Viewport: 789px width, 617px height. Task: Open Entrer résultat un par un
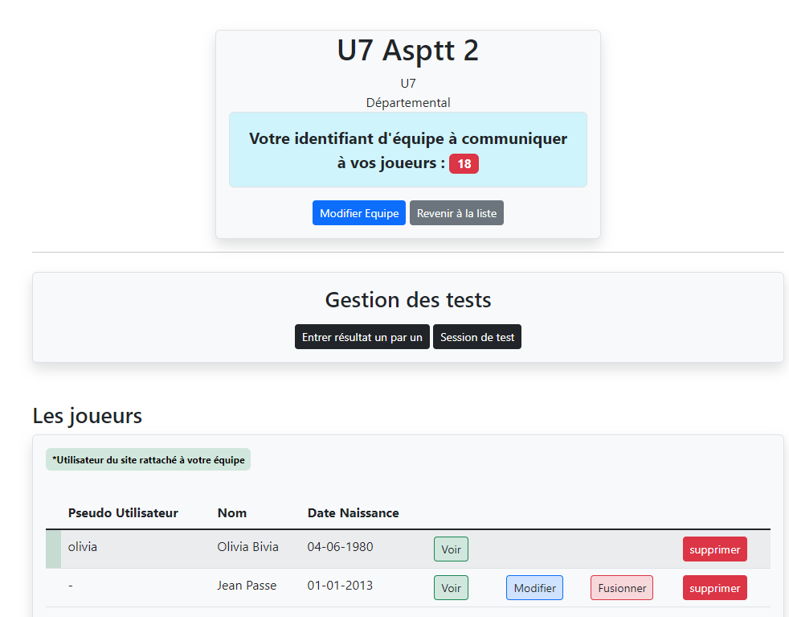point(362,337)
